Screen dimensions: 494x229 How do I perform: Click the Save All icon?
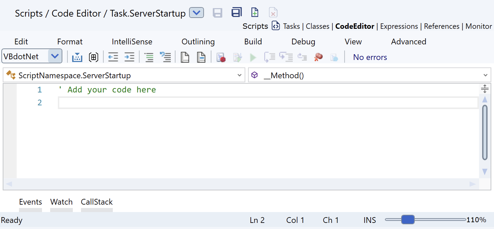(236, 13)
